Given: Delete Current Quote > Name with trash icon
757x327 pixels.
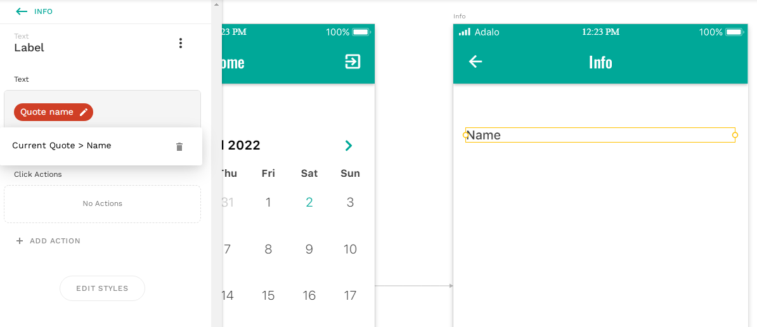Looking at the screenshot, I should (x=179, y=146).
